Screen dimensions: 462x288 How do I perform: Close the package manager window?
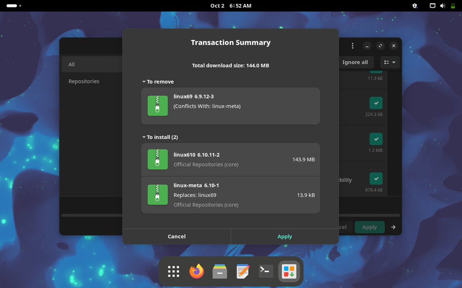tap(393, 46)
